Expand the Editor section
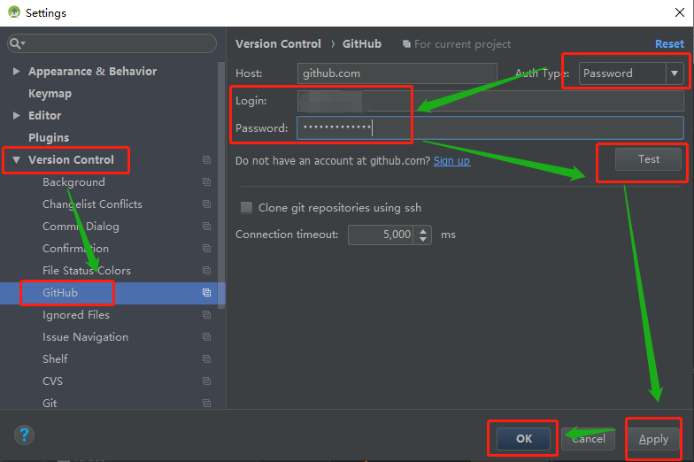The image size is (694, 462). coord(16,115)
